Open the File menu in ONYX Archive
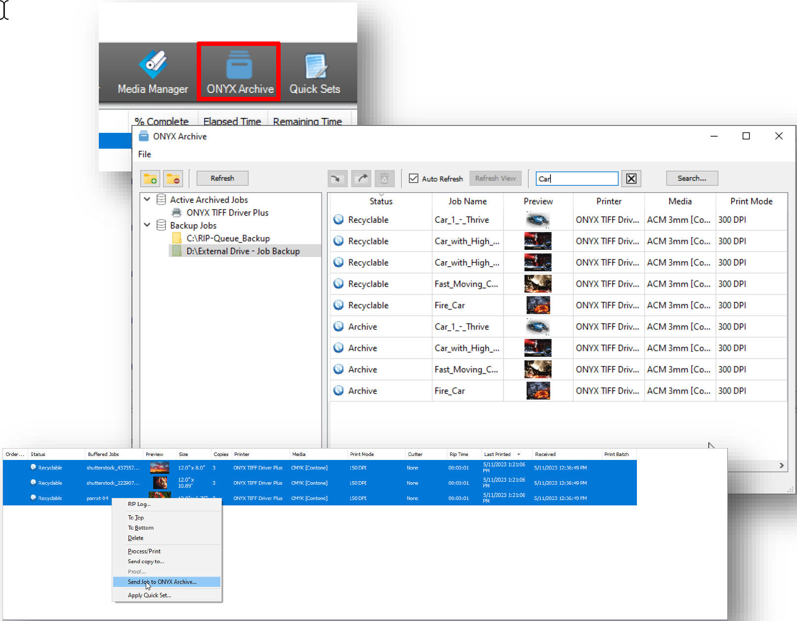797x621 pixels. click(145, 154)
